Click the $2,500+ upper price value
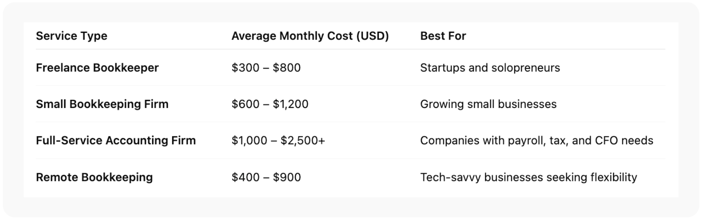Viewport: 703px width, 220px height. (302, 141)
